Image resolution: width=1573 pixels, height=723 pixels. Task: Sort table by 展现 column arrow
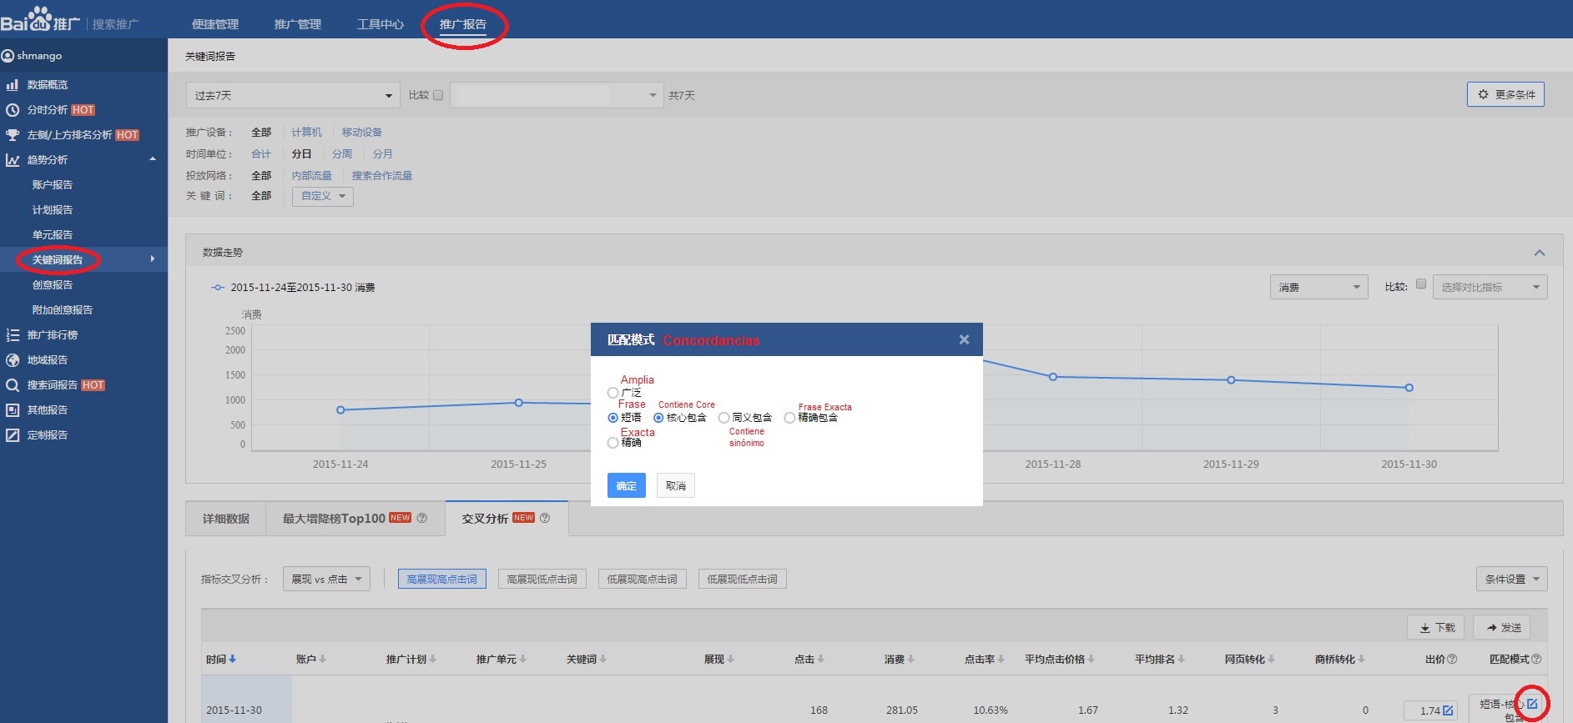point(731,659)
